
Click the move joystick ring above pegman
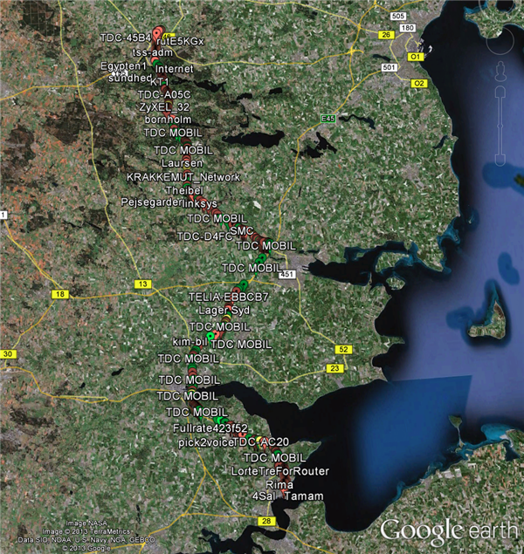500,40
